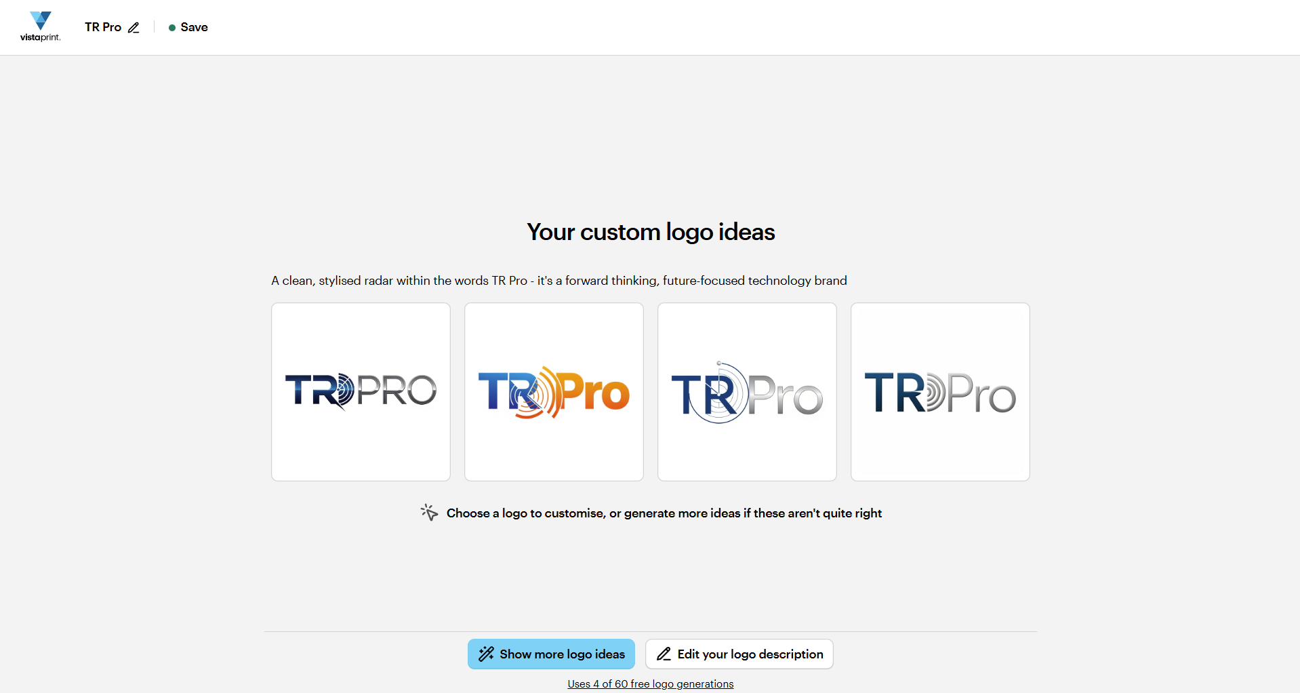Image resolution: width=1300 pixels, height=693 pixels.
Task: Click the Show more logo ideas button
Action: pyautogui.click(x=551, y=654)
